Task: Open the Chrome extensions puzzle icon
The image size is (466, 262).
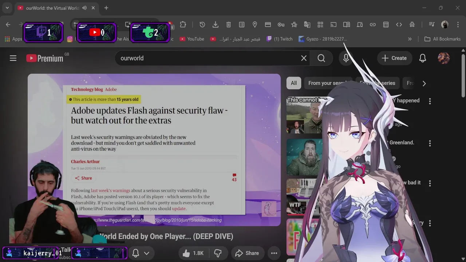Action: tap(183, 24)
